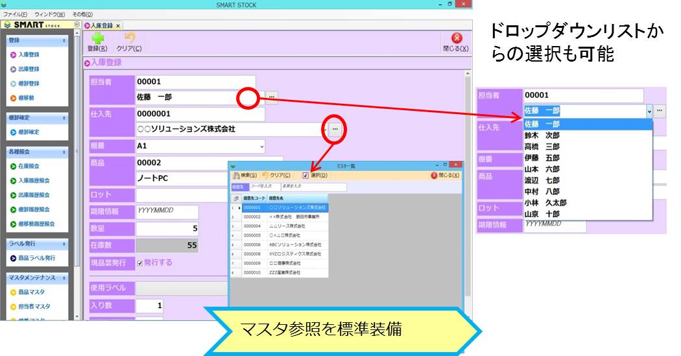Screen dimensions: 681x356
Task: Choose 伊藤 五郎 in the dropdown list
Action: (x=588, y=158)
